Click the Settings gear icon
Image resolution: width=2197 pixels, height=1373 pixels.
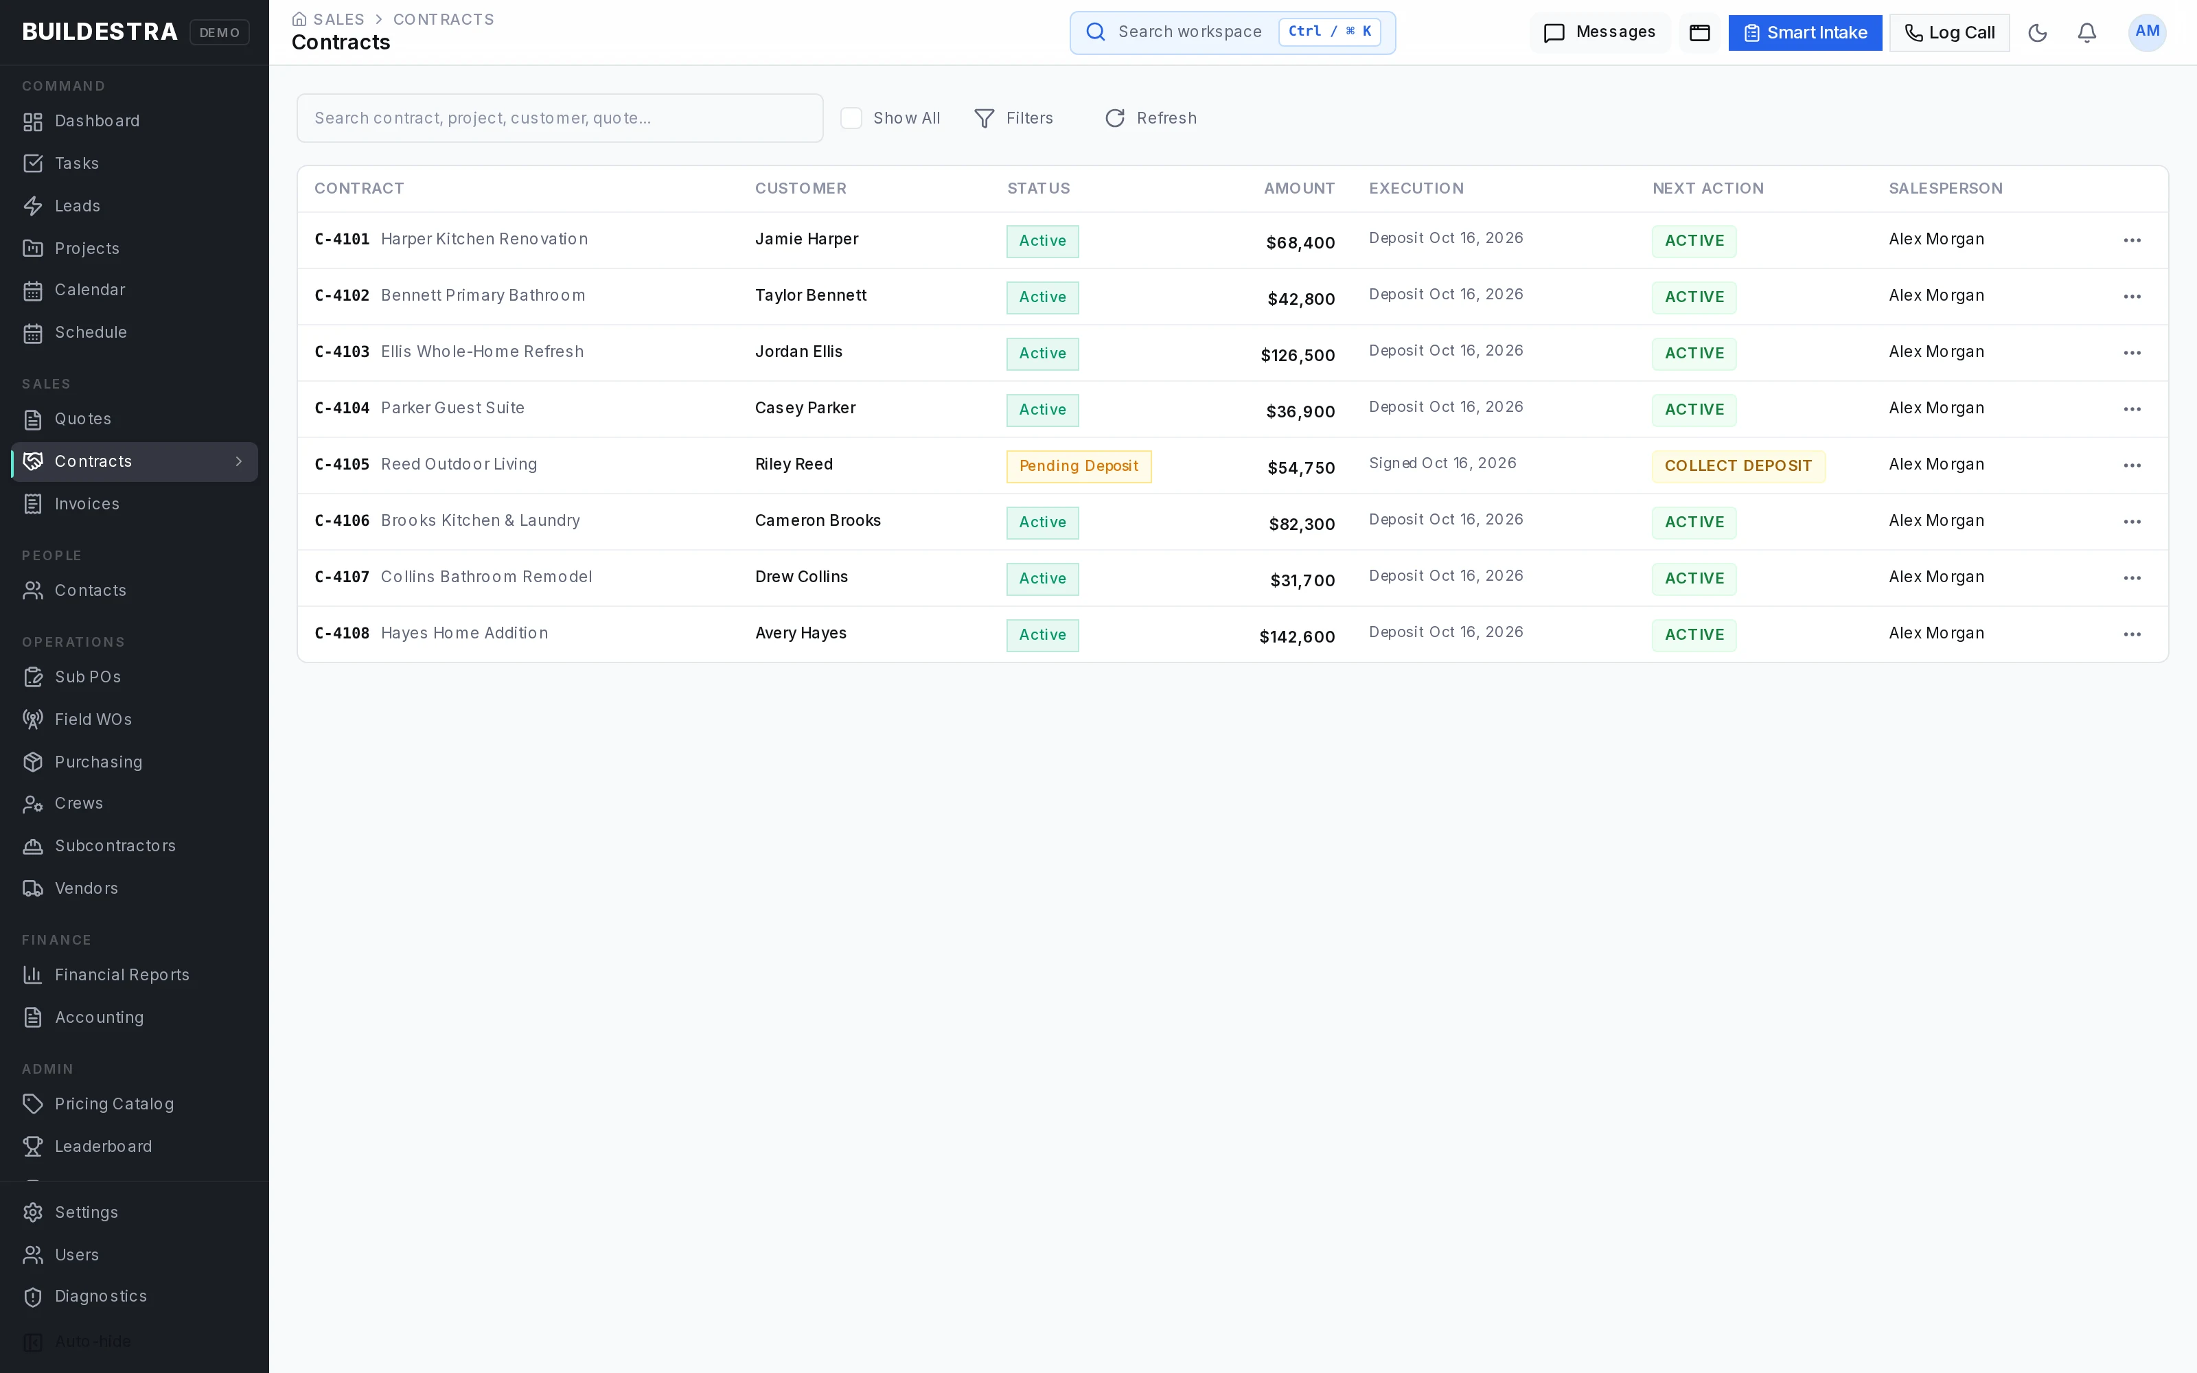33,1212
